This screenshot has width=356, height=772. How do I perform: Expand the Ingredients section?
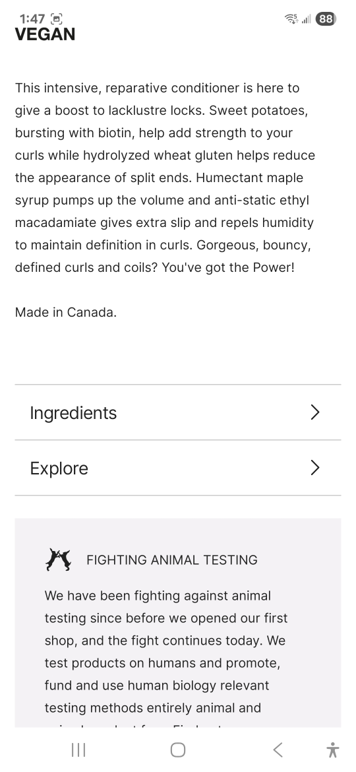coord(177,412)
